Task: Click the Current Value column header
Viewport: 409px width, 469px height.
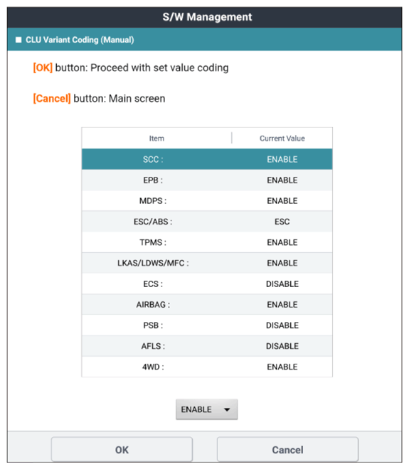Action: pyautogui.click(x=282, y=138)
